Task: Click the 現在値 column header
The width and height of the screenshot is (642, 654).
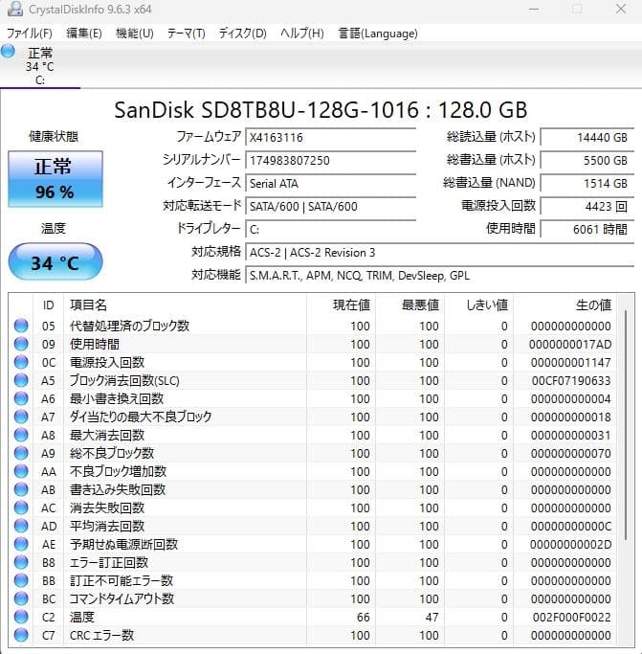Action: 341,304
